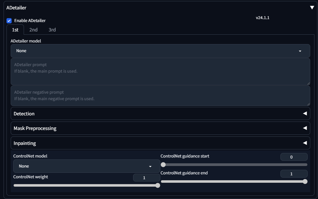This screenshot has height=199, width=318.
Task: Expand the Detection section
Action: click(160, 113)
